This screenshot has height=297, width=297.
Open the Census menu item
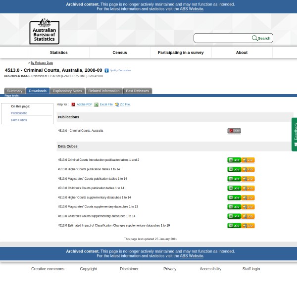click(x=120, y=52)
